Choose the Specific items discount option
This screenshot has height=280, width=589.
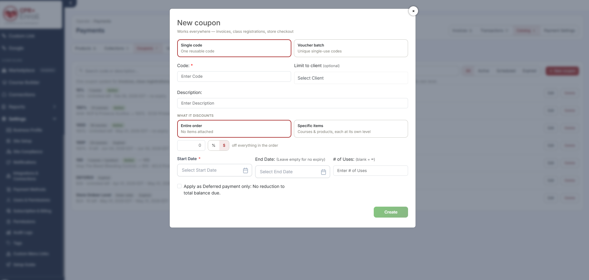click(x=351, y=129)
